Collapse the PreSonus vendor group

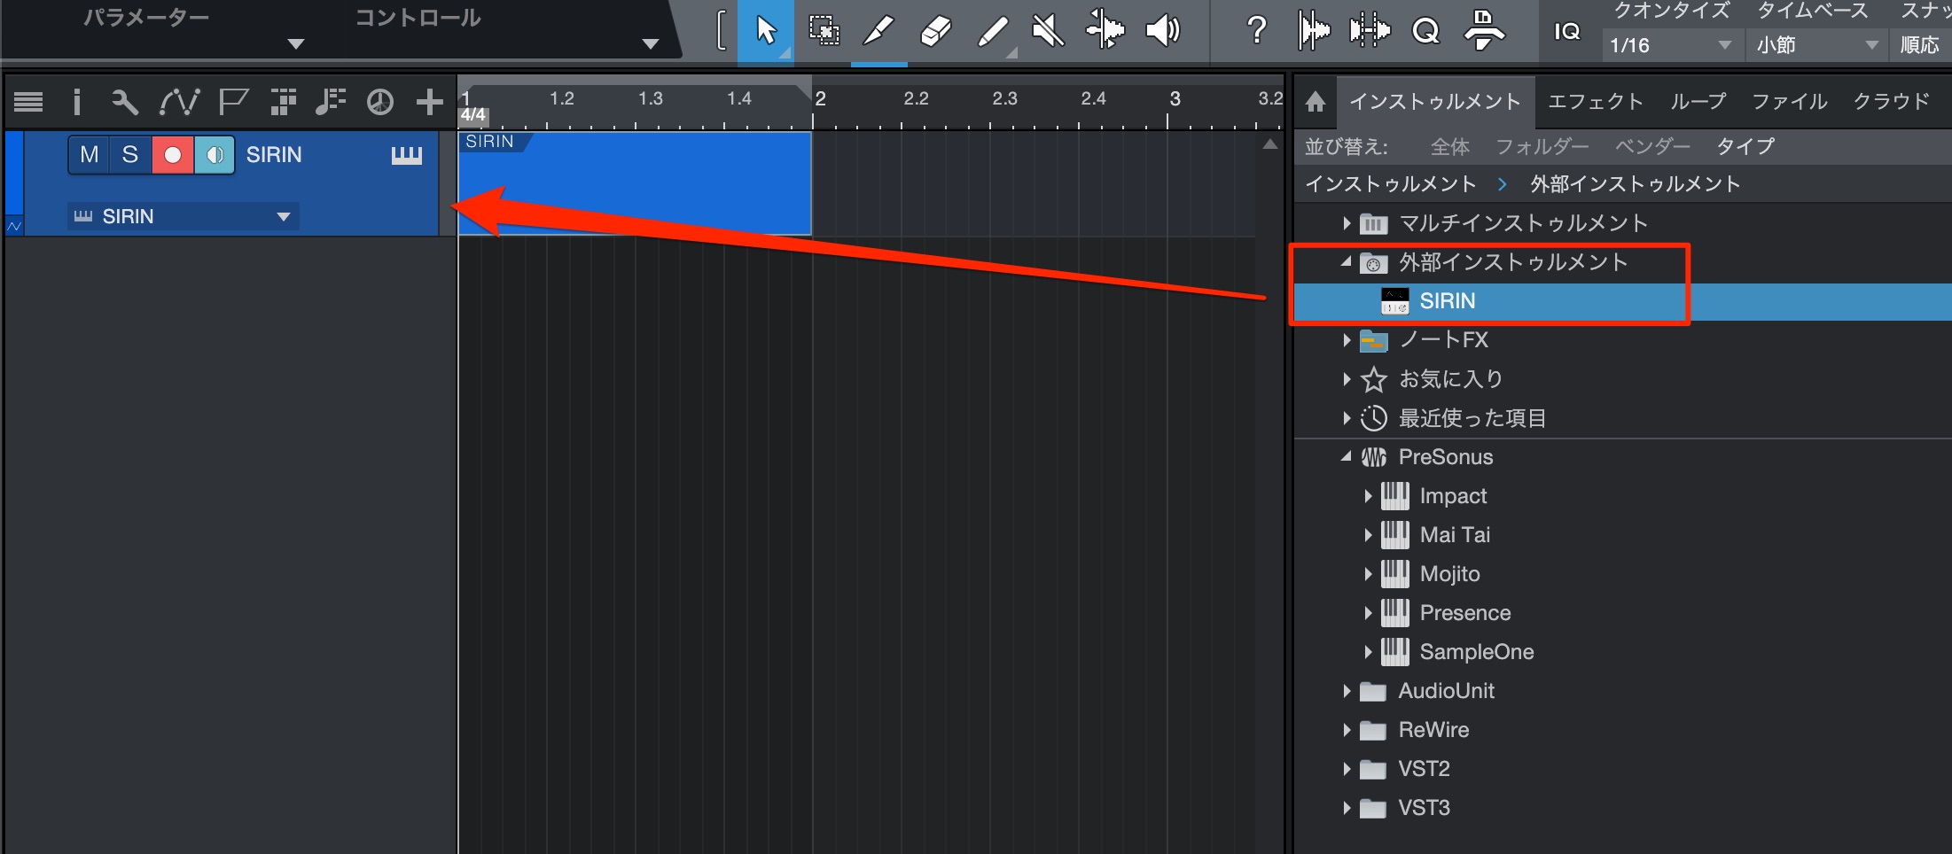pyautogui.click(x=1347, y=457)
